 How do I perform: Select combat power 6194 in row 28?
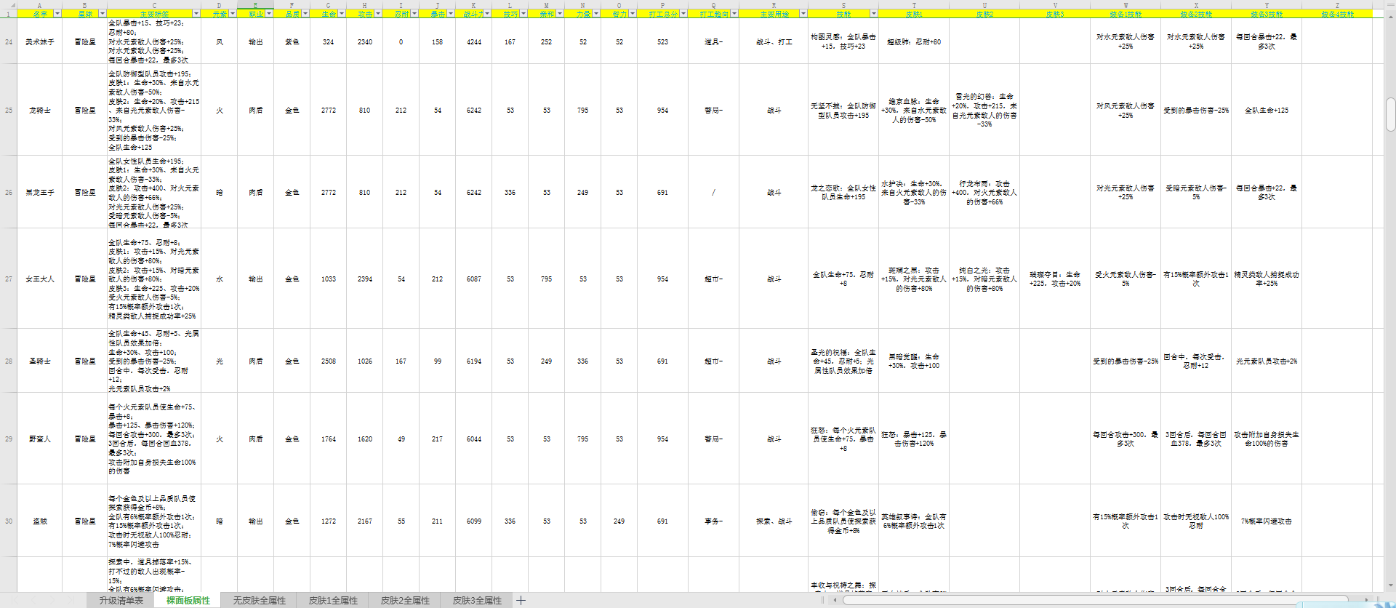tap(474, 361)
